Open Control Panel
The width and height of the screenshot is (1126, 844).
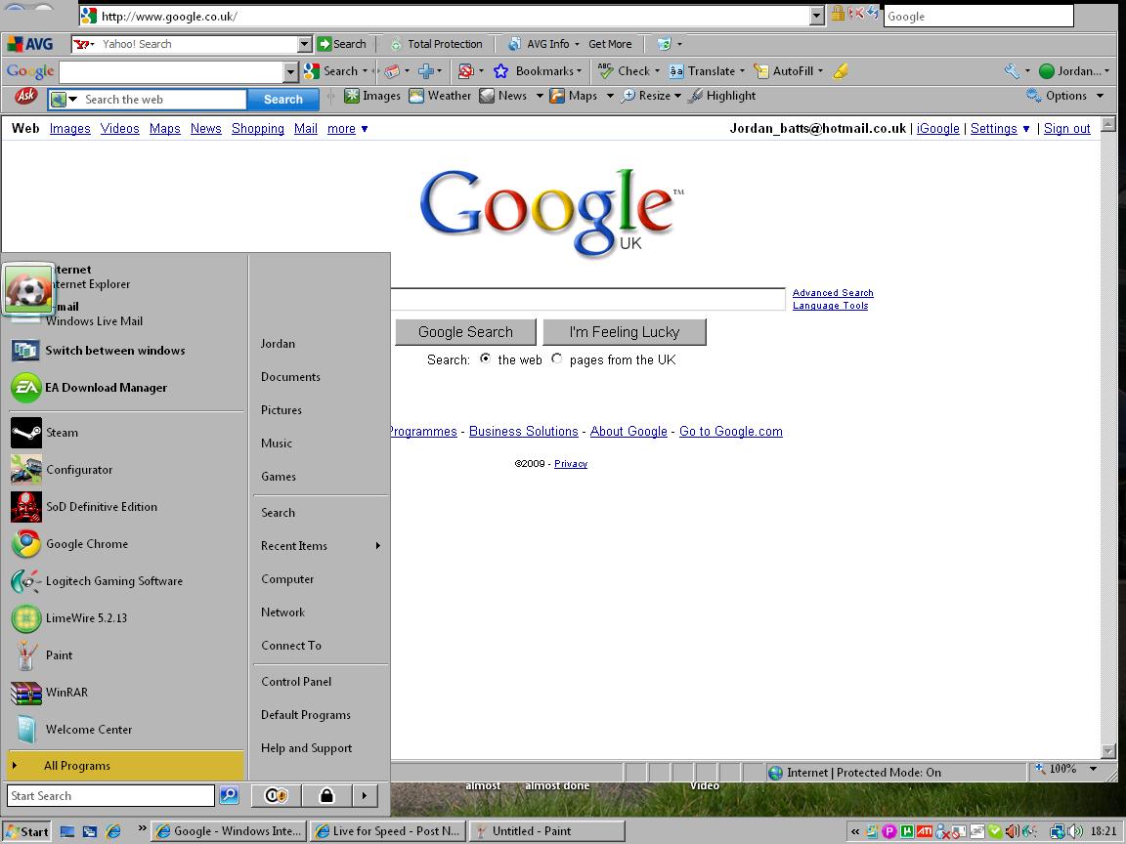coord(296,682)
